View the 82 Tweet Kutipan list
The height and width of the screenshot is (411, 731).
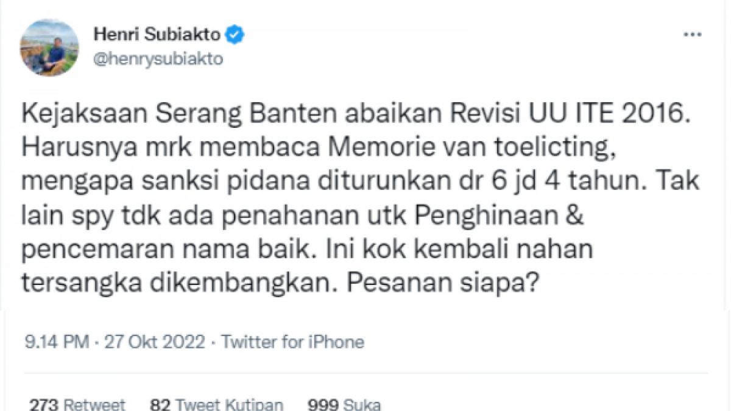[217, 404]
